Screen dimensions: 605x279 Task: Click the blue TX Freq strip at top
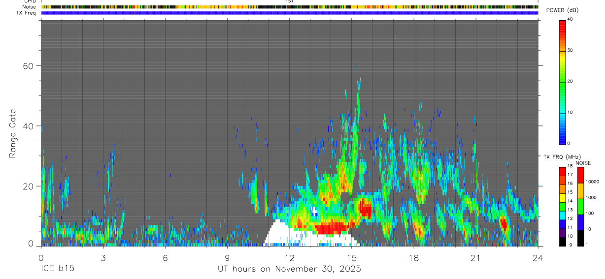(x=290, y=13)
